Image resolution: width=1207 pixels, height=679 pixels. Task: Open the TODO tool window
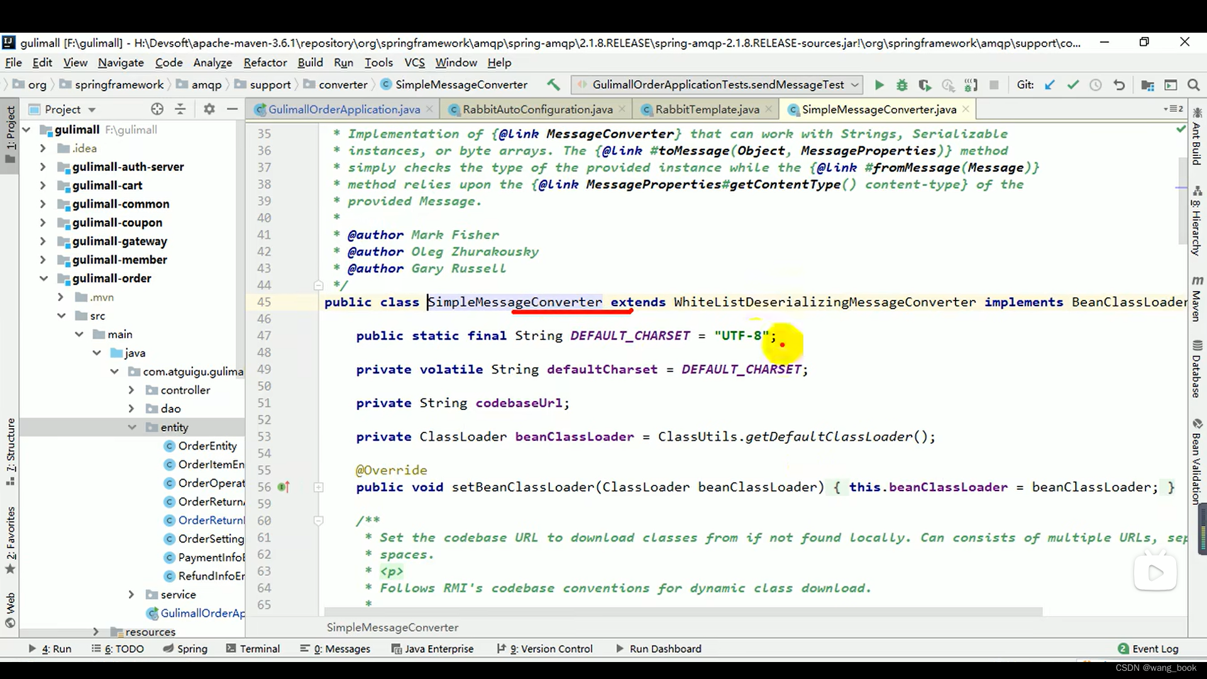118,648
